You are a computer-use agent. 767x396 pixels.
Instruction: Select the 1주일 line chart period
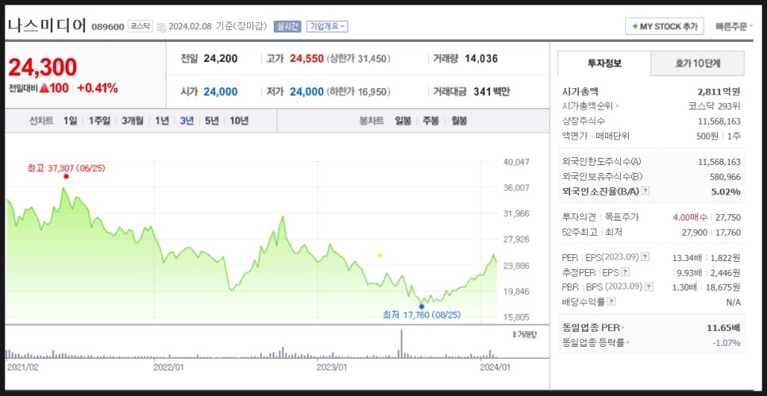99,121
